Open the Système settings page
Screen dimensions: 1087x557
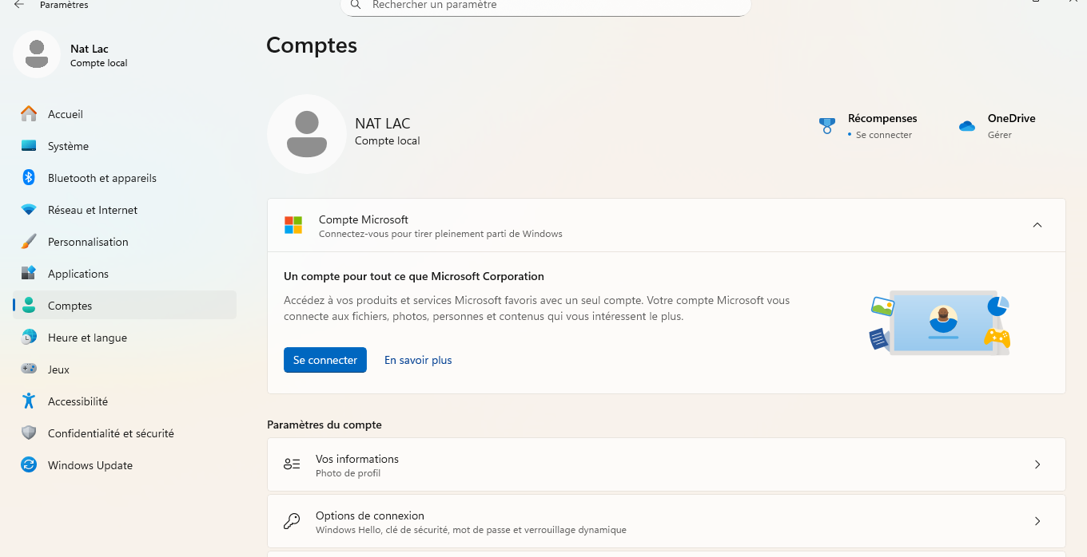click(x=125, y=146)
